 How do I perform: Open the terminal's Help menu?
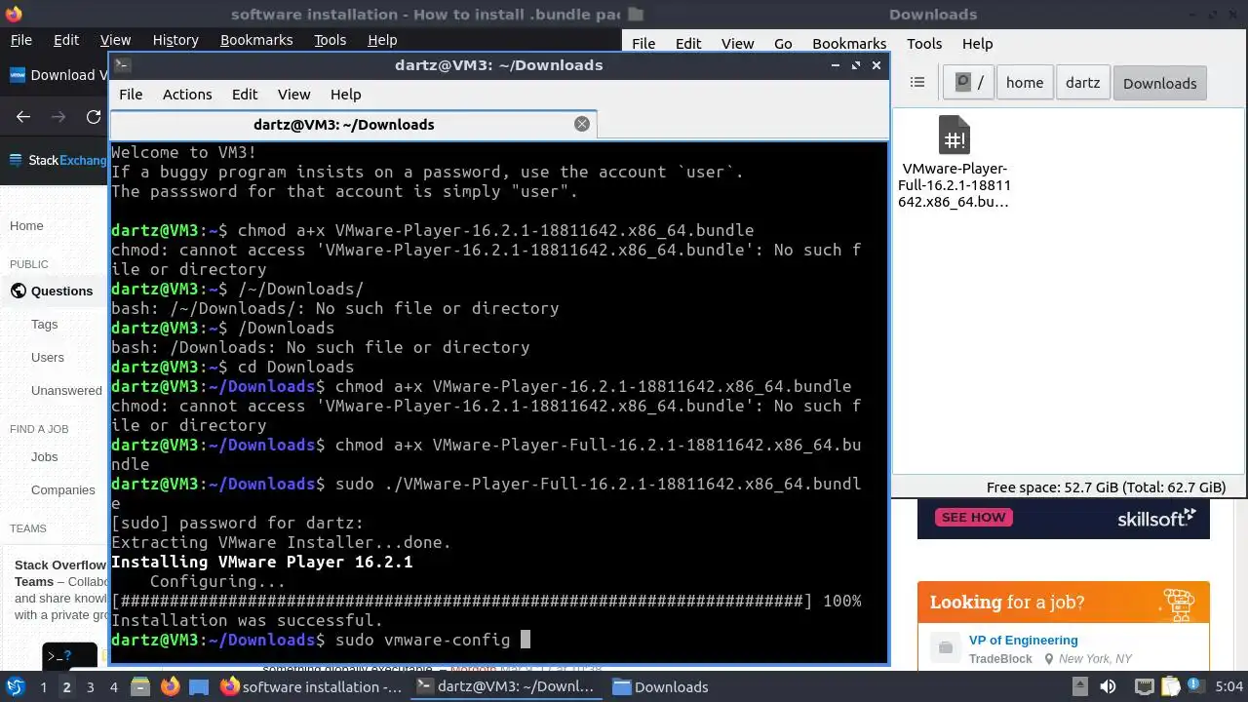click(345, 95)
